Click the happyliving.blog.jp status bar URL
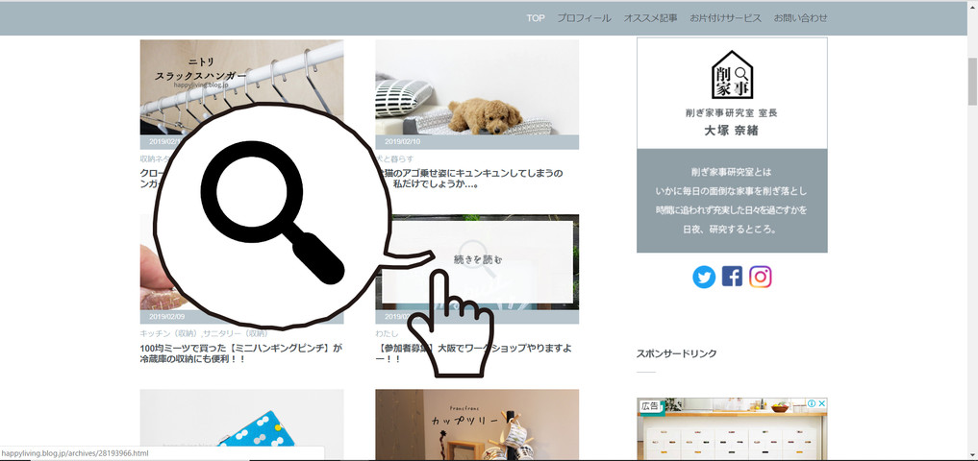This screenshot has height=461, width=978. (x=75, y=453)
